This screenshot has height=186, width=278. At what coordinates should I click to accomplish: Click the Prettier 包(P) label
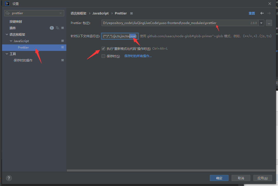pyautogui.click(x=81, y=23)
